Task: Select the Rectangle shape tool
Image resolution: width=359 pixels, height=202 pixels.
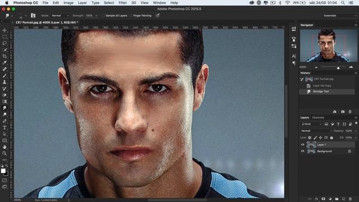Action: [4, 140]
